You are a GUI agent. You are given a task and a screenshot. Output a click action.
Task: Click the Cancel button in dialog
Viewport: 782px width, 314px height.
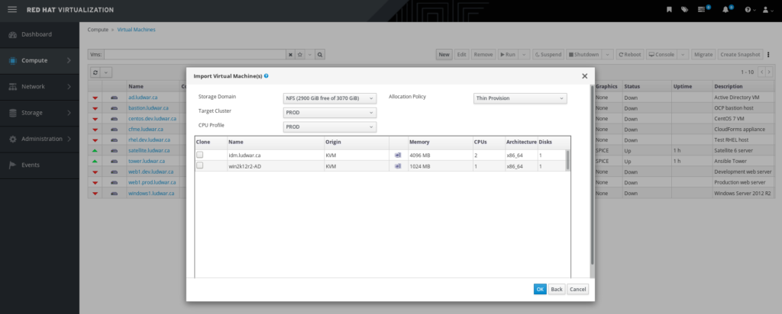578,289
